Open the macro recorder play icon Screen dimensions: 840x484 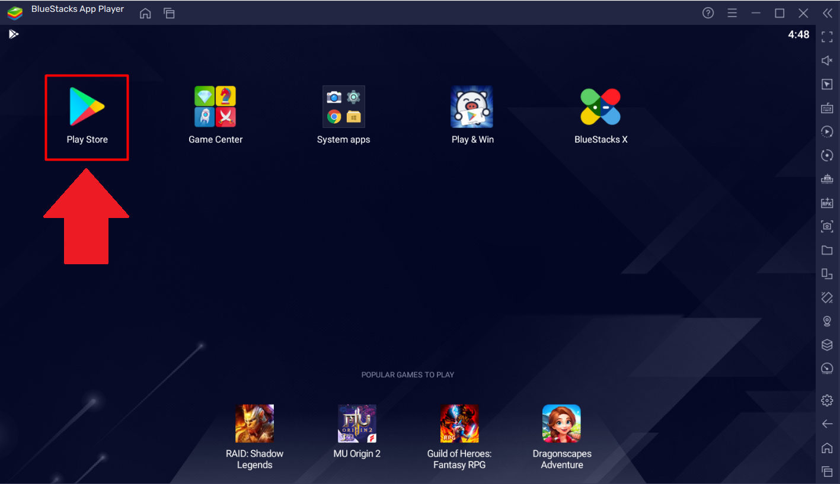[x=827, y=132]
